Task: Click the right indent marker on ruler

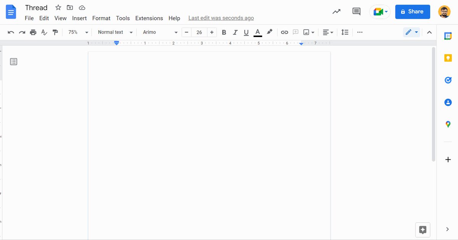Action: coord(302,44)
